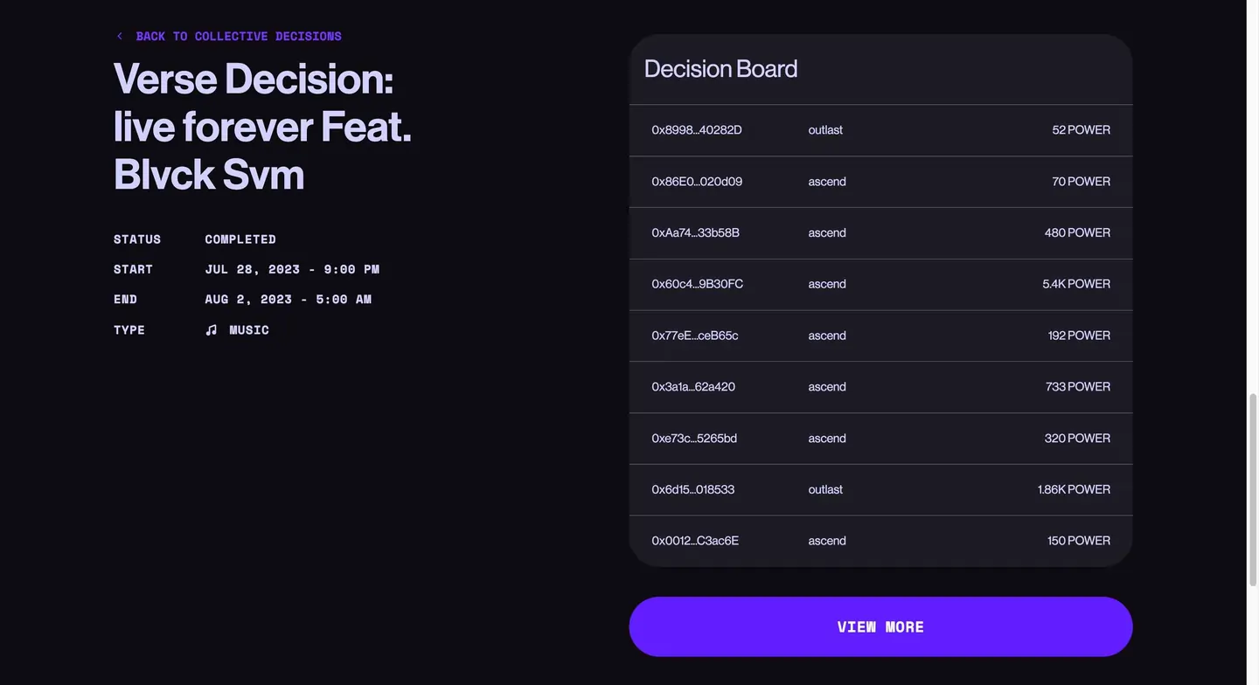The height and width of the screenshot is (685, 1259).
Task: Select address 0x86E0...020d09 entry
Action: click(880, 182)
